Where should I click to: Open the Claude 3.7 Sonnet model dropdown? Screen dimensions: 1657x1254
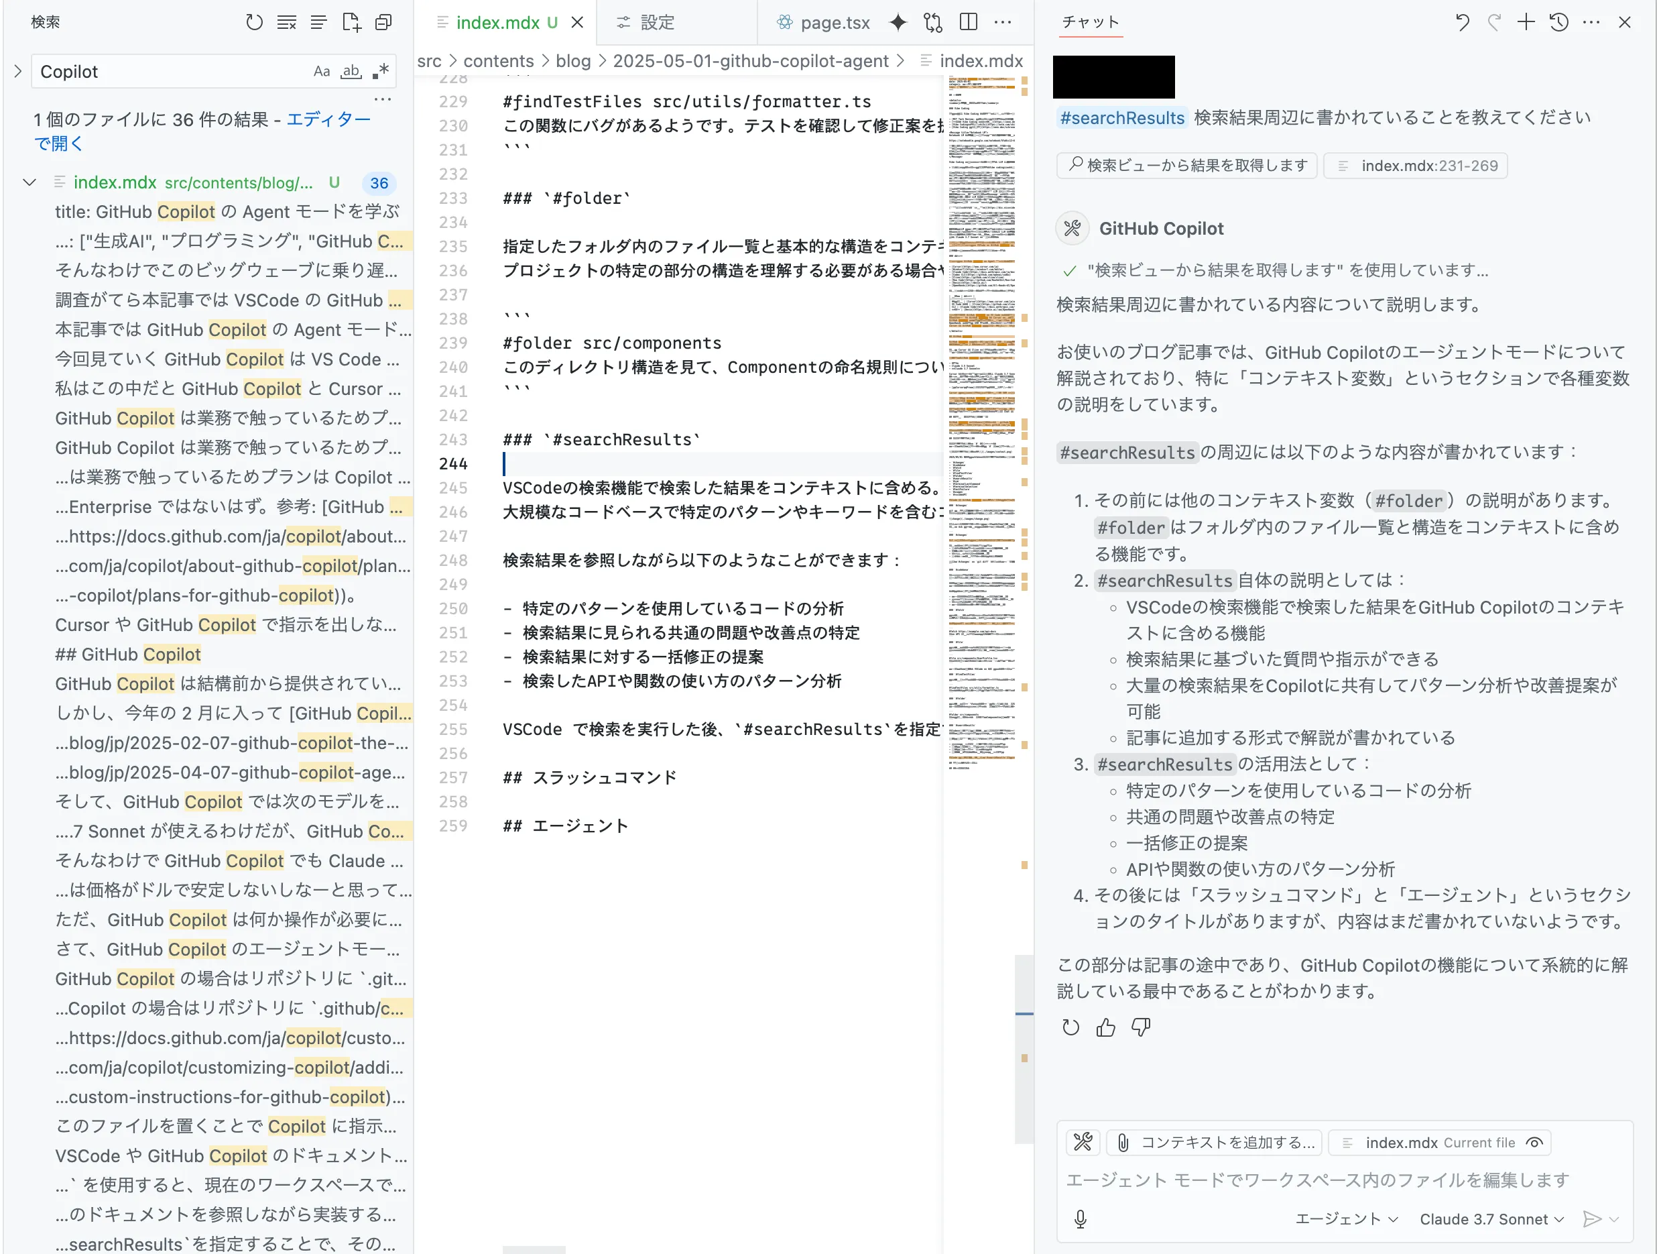(x=1491, y=1220)
